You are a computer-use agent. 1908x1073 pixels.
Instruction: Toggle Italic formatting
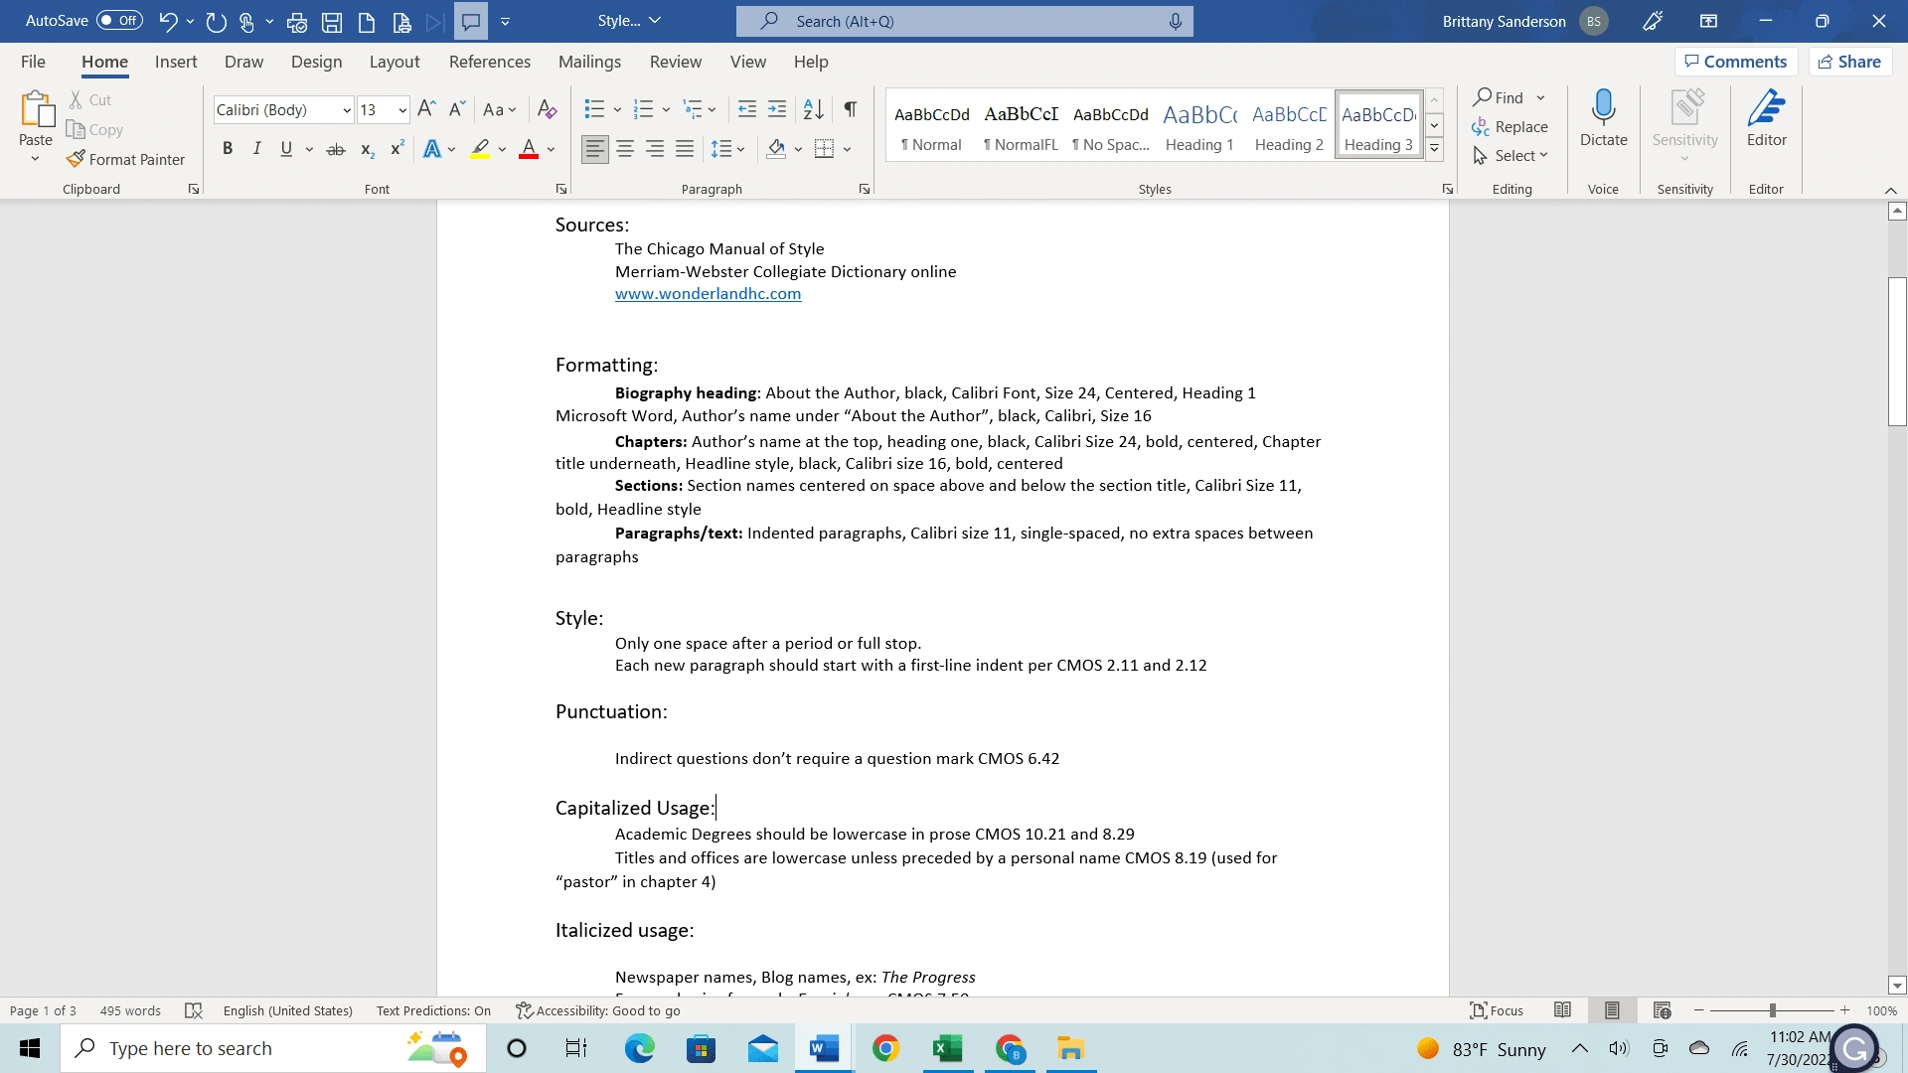(x=257, y=149)
